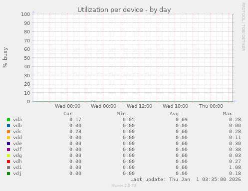The width and height of the screenshot is (248, 191).
Task: Click vdd max value 0.11
Action: tap(235, 138)
